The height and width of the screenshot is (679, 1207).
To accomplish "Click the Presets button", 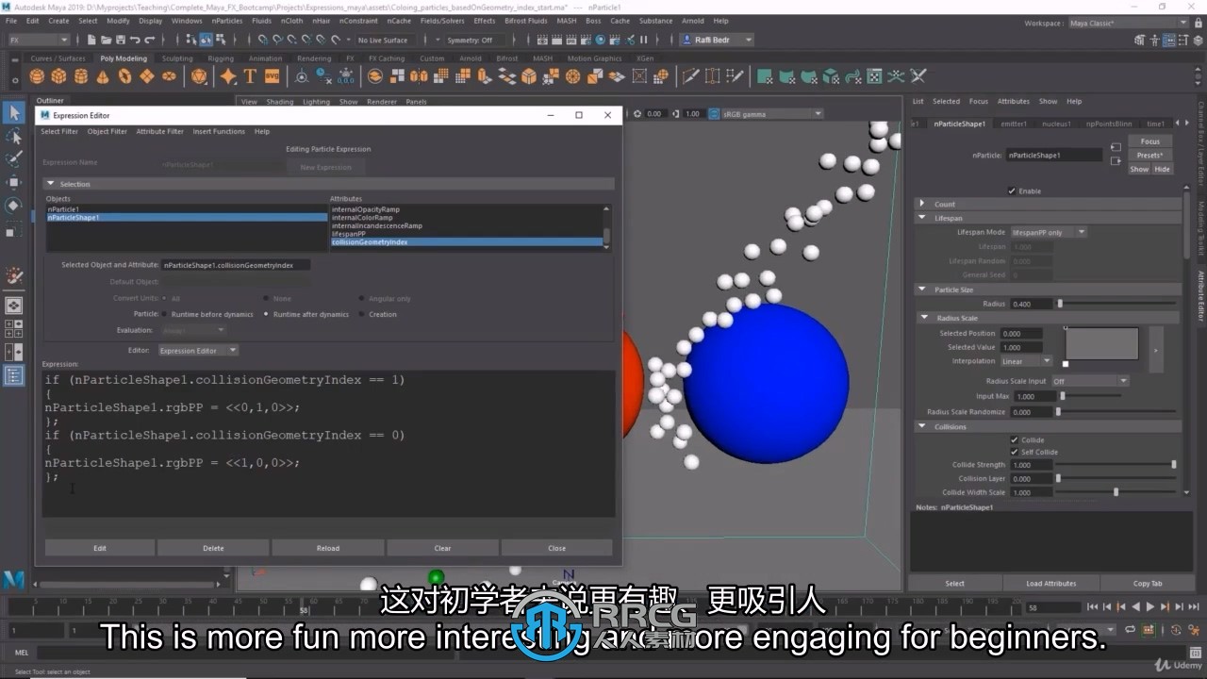I will pyautogui.click(x=1149, y=155).
